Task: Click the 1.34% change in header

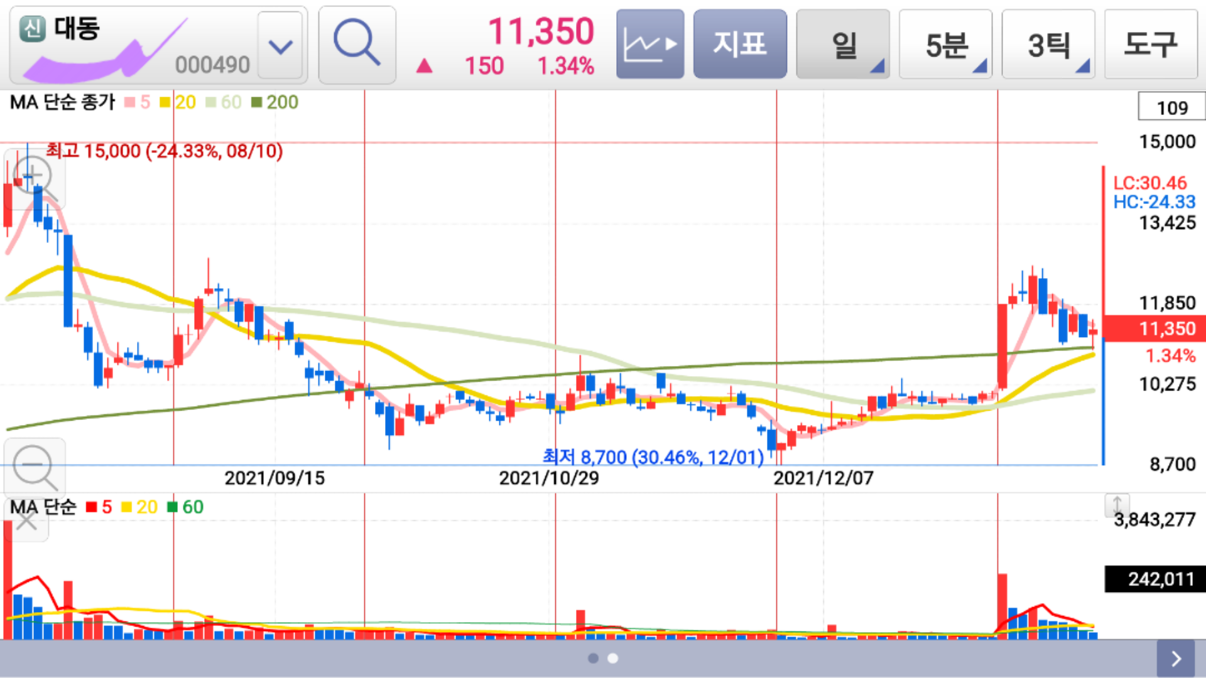Action: [x=566, y=66]
